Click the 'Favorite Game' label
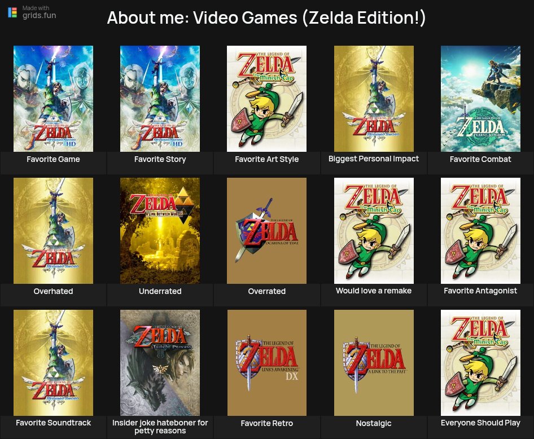The width and height of the screenshot is (534, 439). [x=53, y=159]
